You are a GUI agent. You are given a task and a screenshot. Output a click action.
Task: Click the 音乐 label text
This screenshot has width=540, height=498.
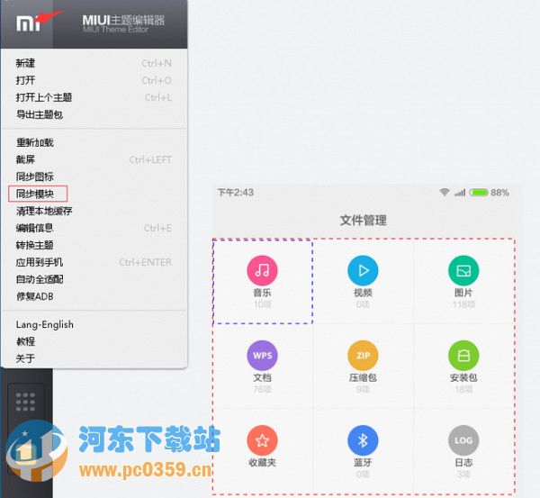263,293
